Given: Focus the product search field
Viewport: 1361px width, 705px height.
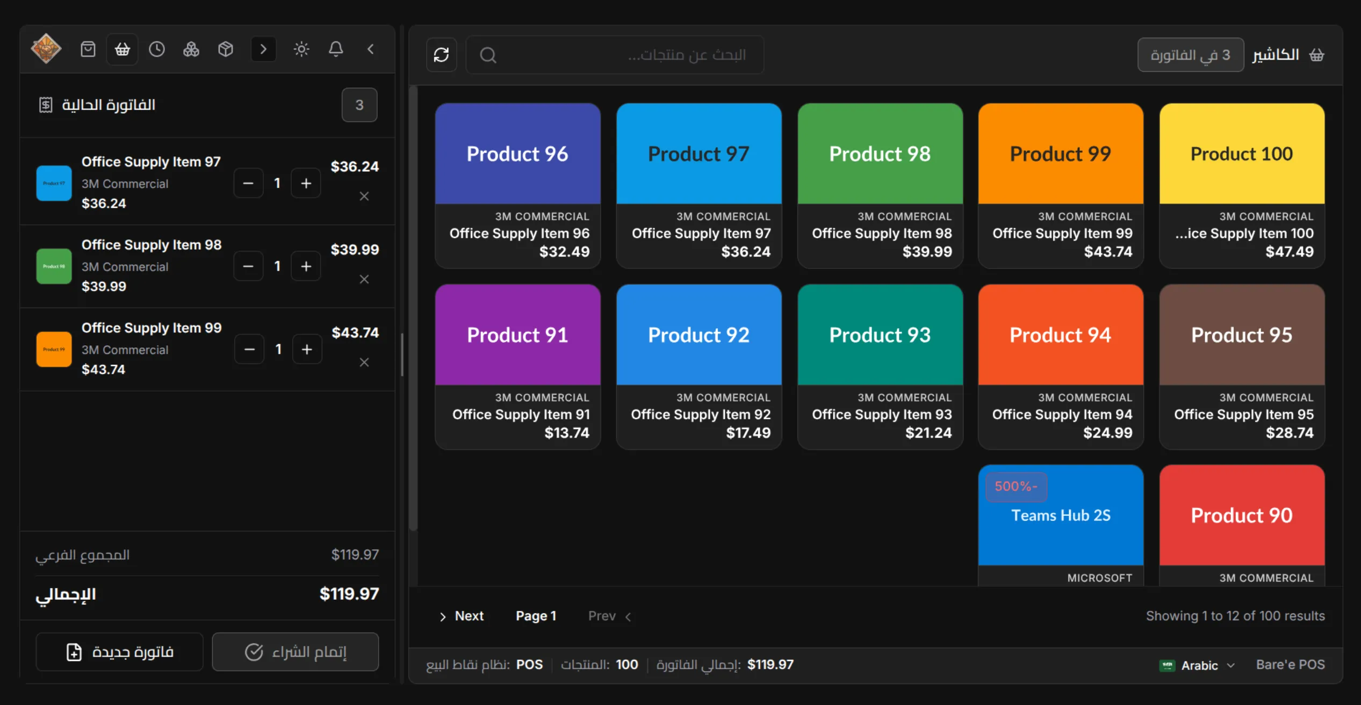Looking at the screenshot, I should point(615,55).
